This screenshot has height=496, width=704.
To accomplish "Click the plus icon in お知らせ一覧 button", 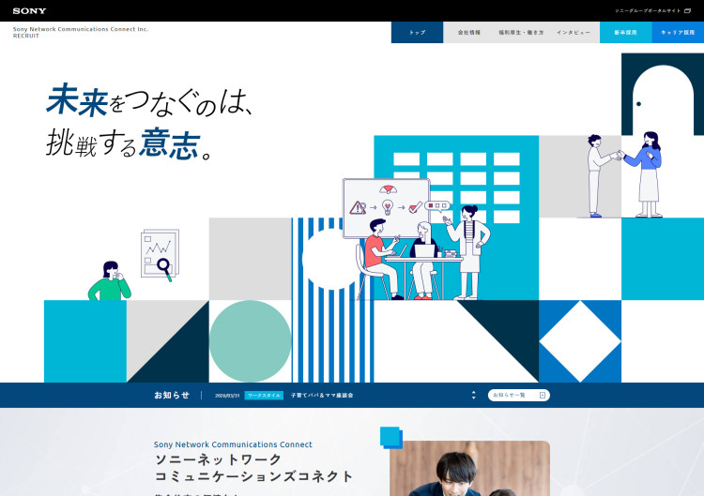I will point(543,396).
